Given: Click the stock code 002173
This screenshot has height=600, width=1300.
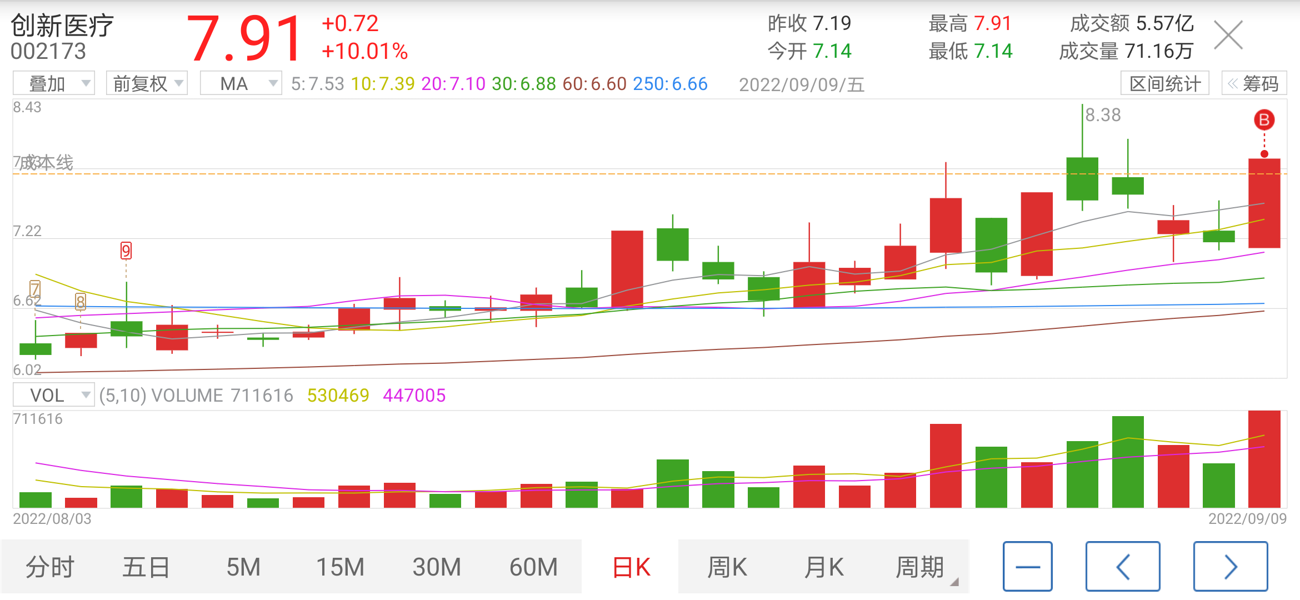Looking at the screenshot, I should pyautogui.click(x=49, y=52).
